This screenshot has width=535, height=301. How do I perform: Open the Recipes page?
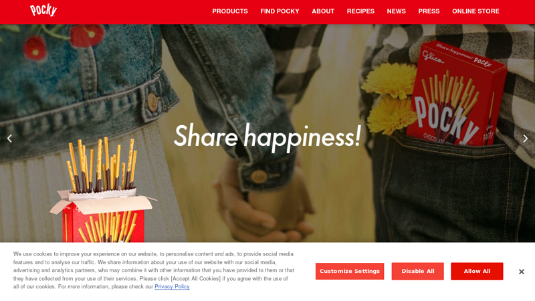pyautogui.click(x=360, y=11)
